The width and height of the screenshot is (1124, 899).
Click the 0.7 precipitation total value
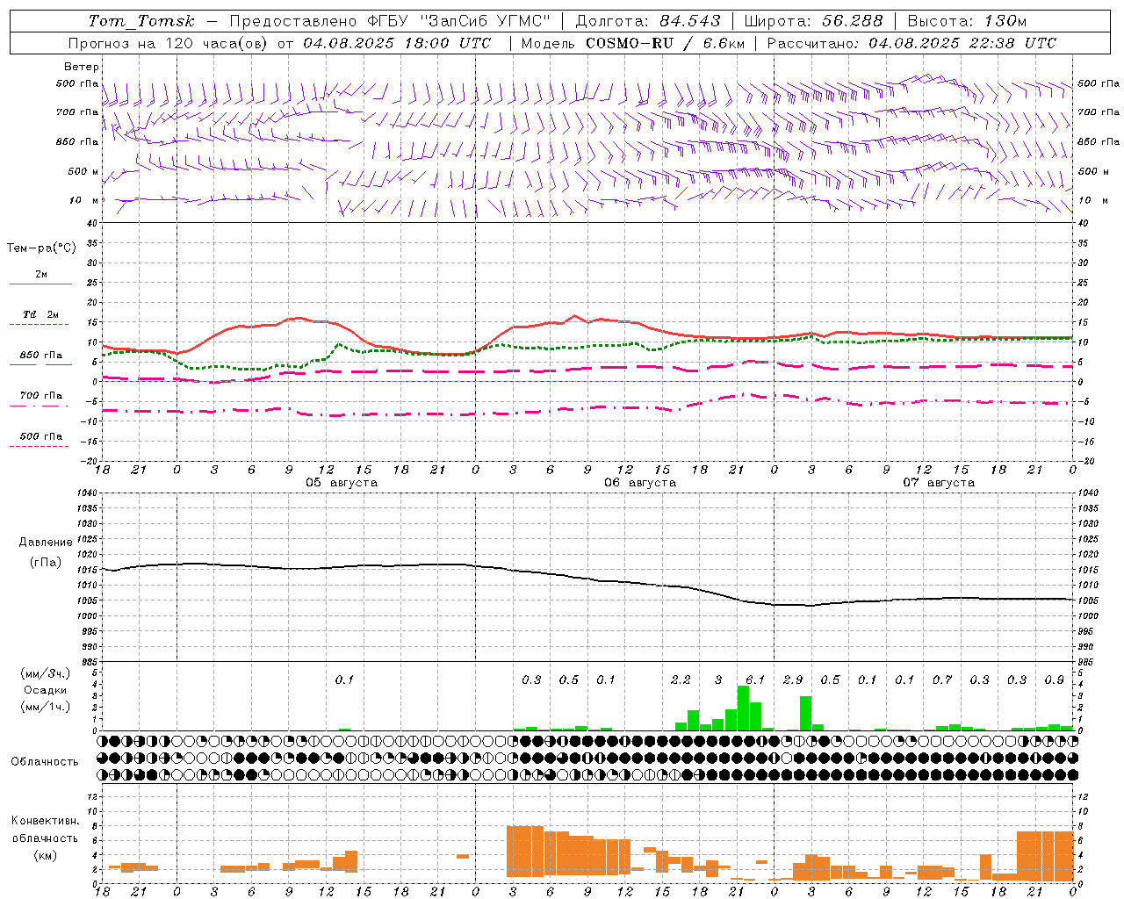click(942, 680)
